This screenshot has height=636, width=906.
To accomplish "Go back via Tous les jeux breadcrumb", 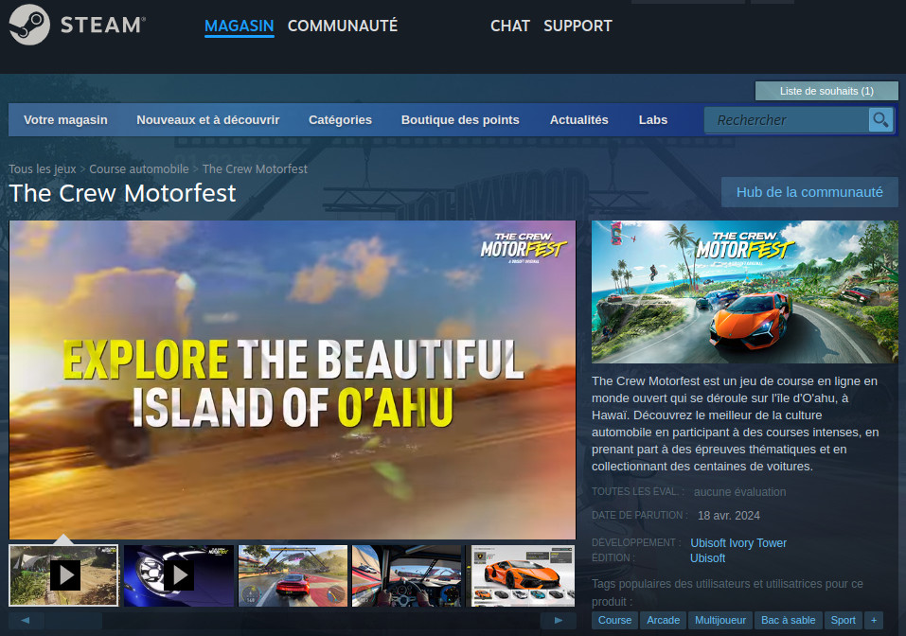I will tap(42, 168).
